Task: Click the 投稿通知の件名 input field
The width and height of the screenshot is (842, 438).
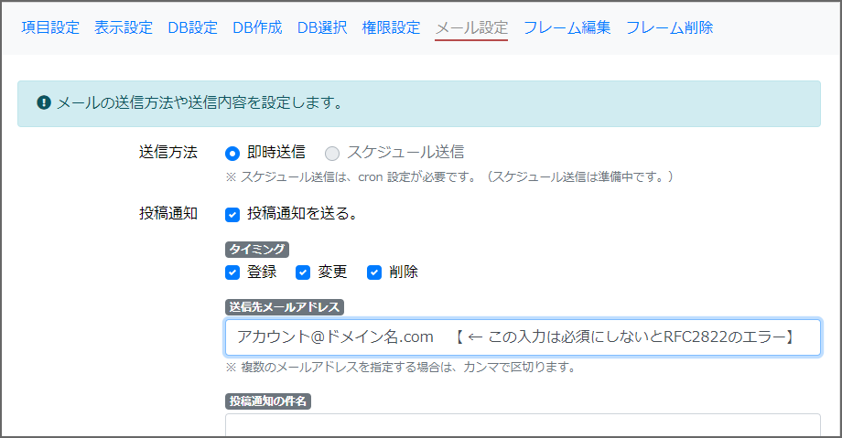Action: click(523, 425)
